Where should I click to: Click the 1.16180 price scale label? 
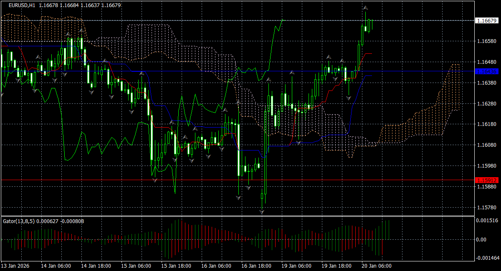click(486, 124)
